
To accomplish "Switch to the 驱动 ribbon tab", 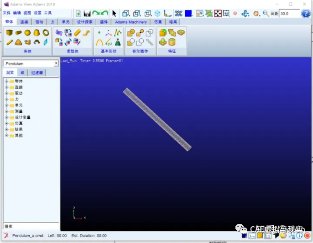I will pyautogui.click(x=39, y=22).
